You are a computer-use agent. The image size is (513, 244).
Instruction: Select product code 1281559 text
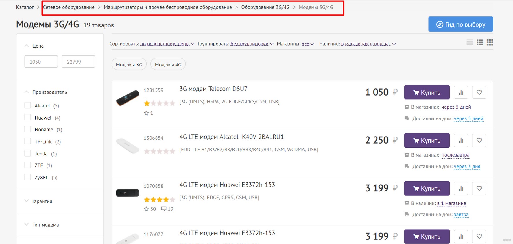point(154,90)
